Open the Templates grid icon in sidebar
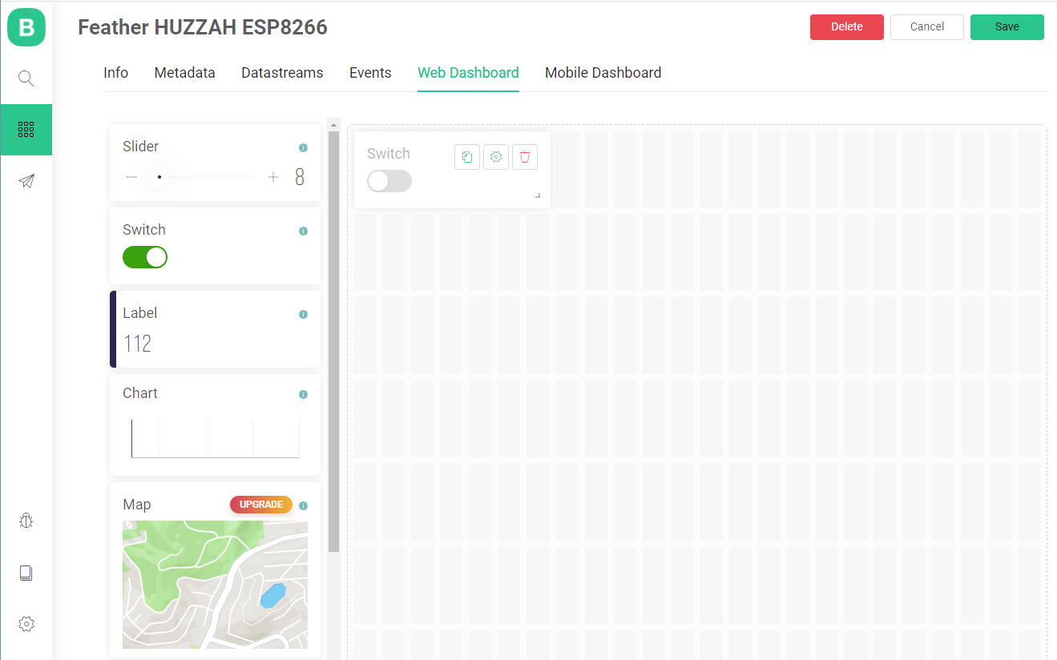The width and height of the screenshot is (1057, 660). (x=26, y=130)
